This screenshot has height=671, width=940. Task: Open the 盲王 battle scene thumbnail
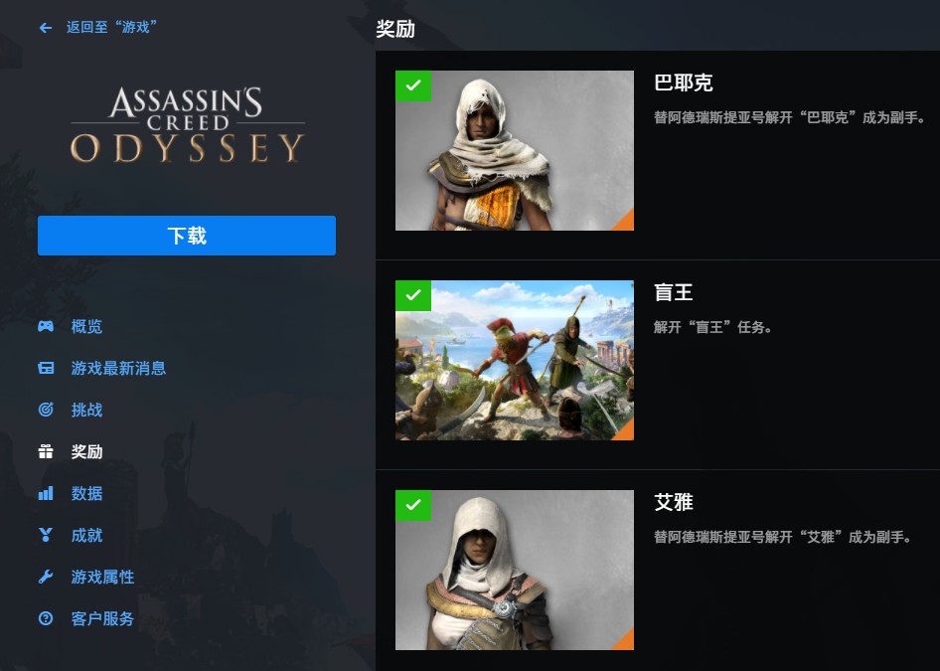[x=515, y=361]
